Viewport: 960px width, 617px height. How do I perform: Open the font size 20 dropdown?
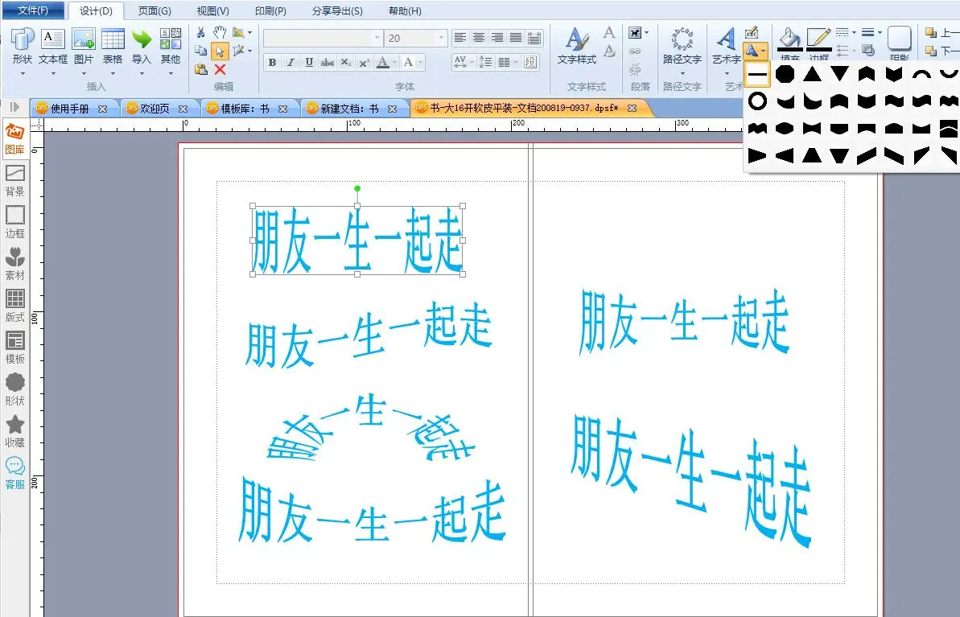click(441, 38)
